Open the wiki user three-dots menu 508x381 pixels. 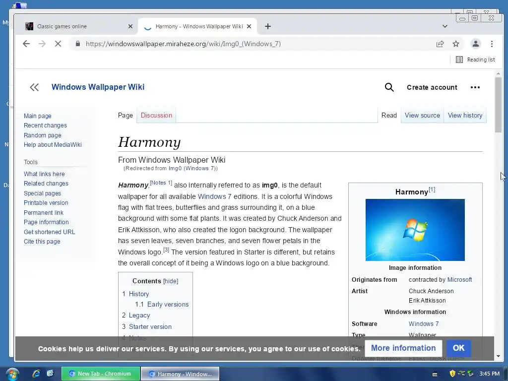click(x=475, y=87)
